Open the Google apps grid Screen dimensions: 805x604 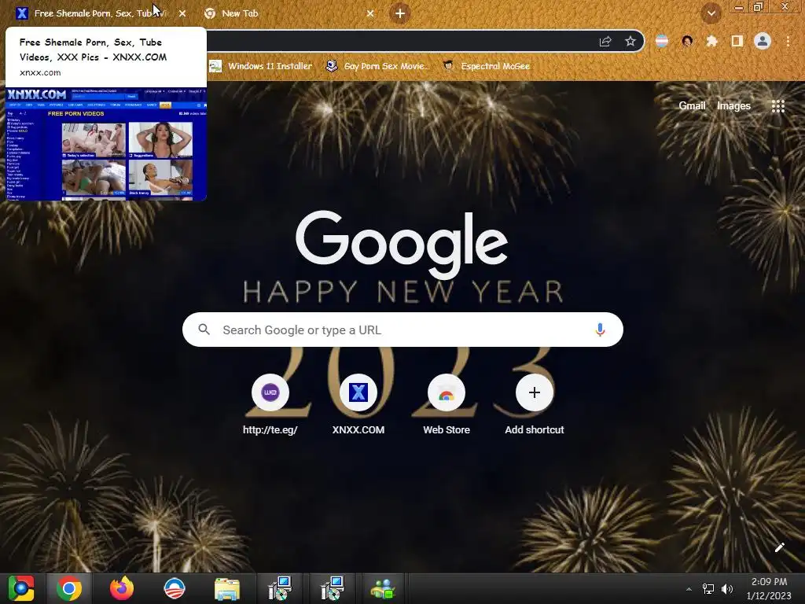(x=777, y=106)
